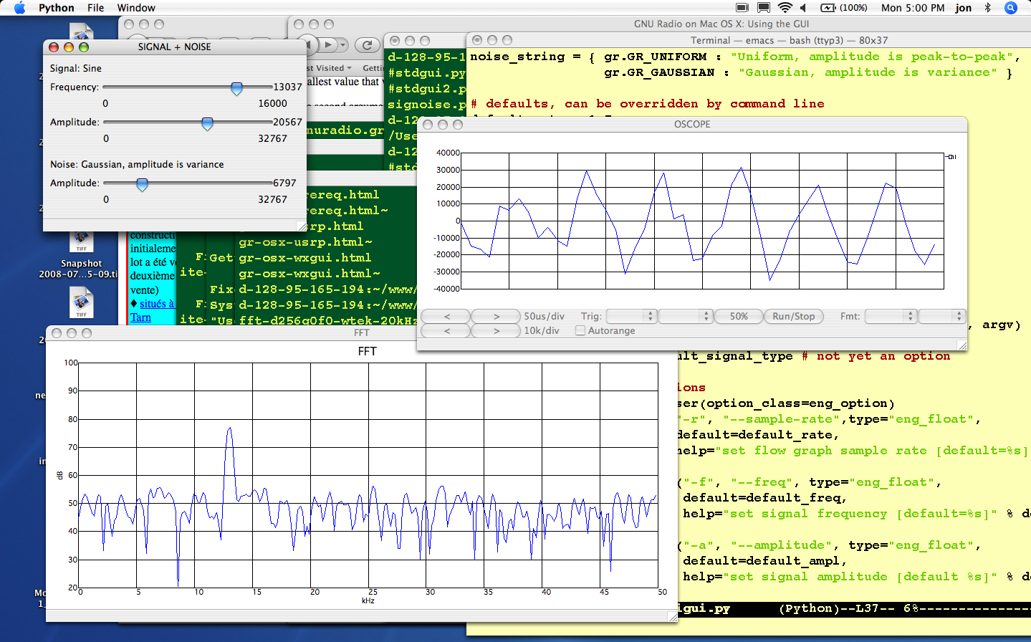Screen dimensions: 1031x642
Task: Click 'Noise: Gaussian, amplitude is variance' label
Action: click(137, 164)
